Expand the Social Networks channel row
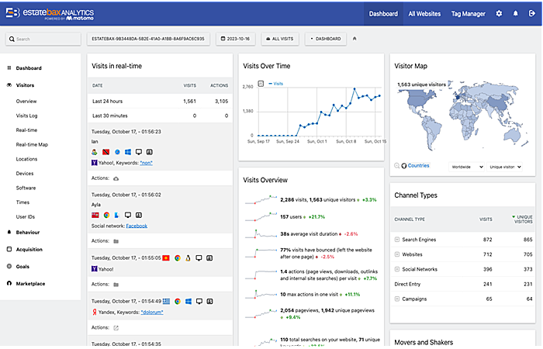The height and width of the screenshot is (349, 543). pyautogui.click(x=398, y=269)
